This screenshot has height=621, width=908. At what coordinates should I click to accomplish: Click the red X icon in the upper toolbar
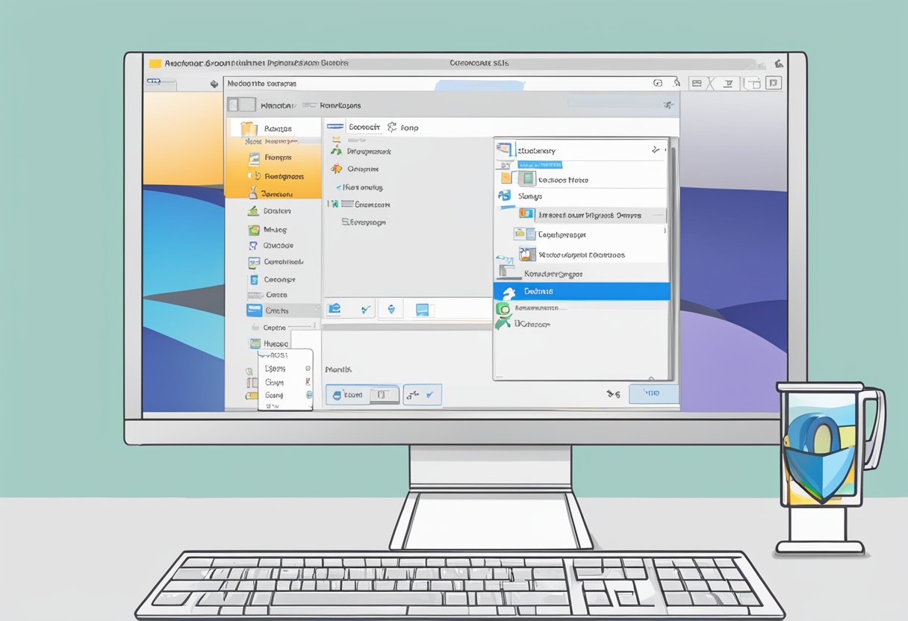[x=711, y=83]
